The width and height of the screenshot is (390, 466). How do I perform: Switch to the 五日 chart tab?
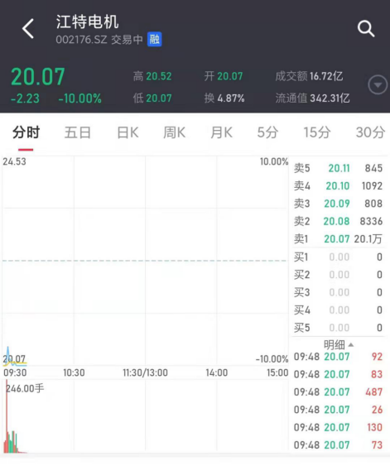click(x=78, y=132)
